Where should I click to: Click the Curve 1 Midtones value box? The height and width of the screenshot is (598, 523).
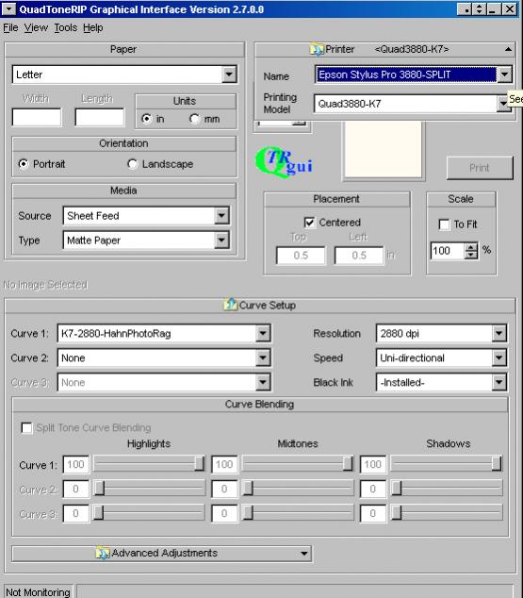[224, 464]
